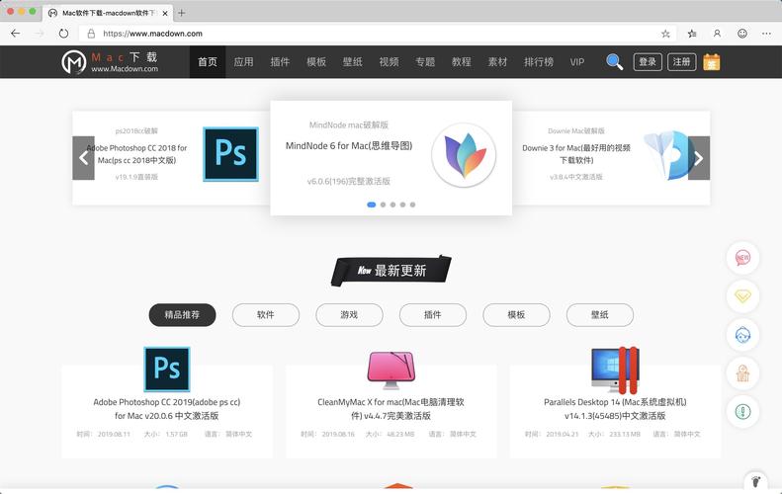Go to next carousel slide
The width and height of the screenshot is (782, 494).
[x=699, y=158]
